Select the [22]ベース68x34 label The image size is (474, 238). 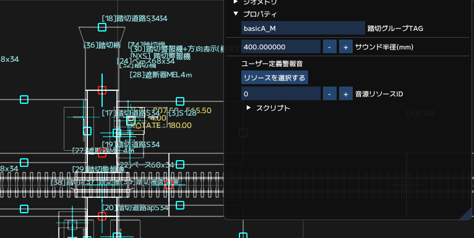tap(146, 165)
